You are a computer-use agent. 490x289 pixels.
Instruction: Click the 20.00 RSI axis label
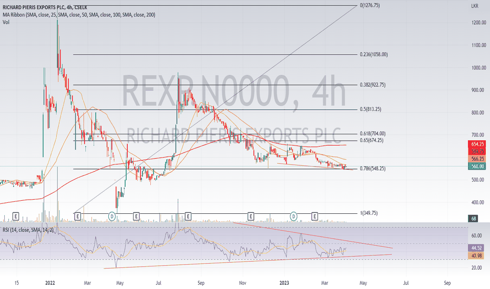coord(476,267)
